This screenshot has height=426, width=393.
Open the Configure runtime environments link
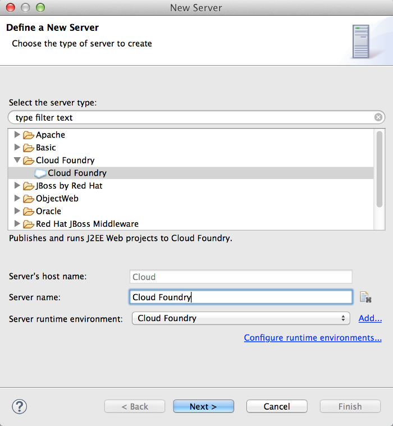[313, 338]
